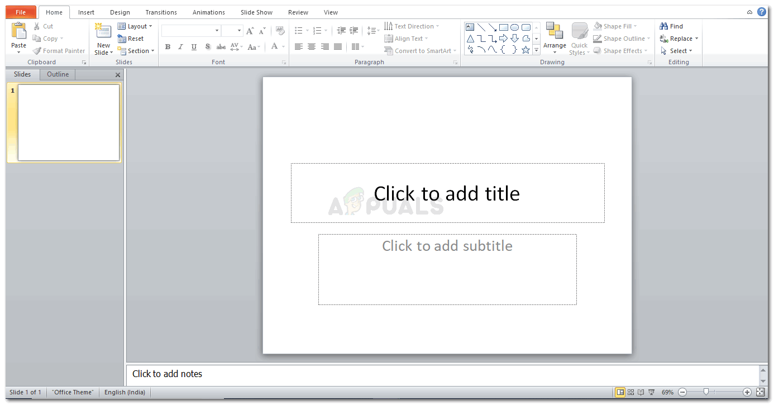Open the Select dropdown in Editing

[676, 51]
